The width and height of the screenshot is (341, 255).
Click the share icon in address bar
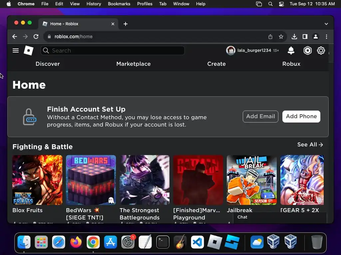(270, 37)
